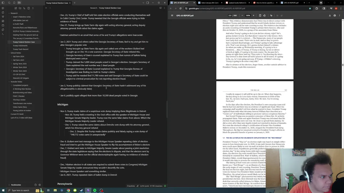Change the file explorer sort order
This screenshot has height=193, width=344.
(24, 8)
